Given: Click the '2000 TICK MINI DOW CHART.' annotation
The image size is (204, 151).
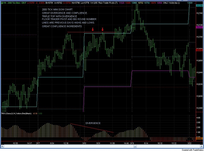Looking at the screenshot, I should [x=57, y=9].
